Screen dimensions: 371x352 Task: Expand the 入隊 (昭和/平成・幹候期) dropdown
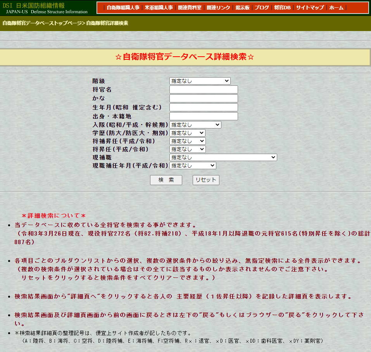(195, 125)
